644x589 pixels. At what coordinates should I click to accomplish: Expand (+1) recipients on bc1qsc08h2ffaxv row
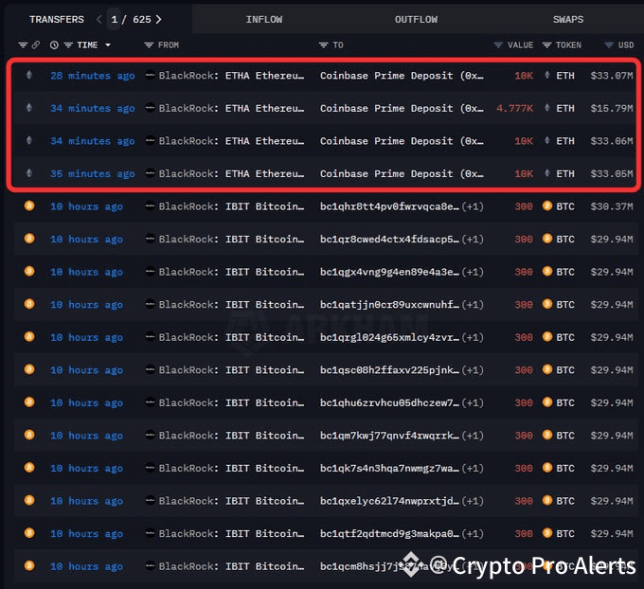click(x=473, y=370)
